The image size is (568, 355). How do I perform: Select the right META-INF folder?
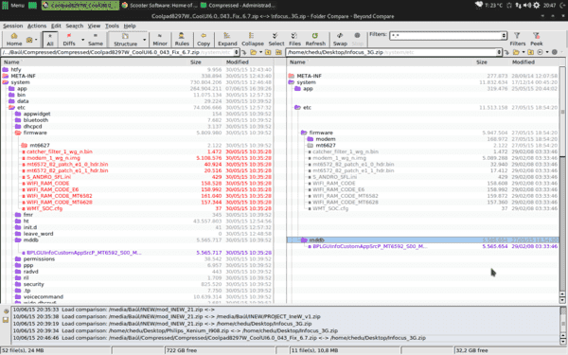pos(309,76)
